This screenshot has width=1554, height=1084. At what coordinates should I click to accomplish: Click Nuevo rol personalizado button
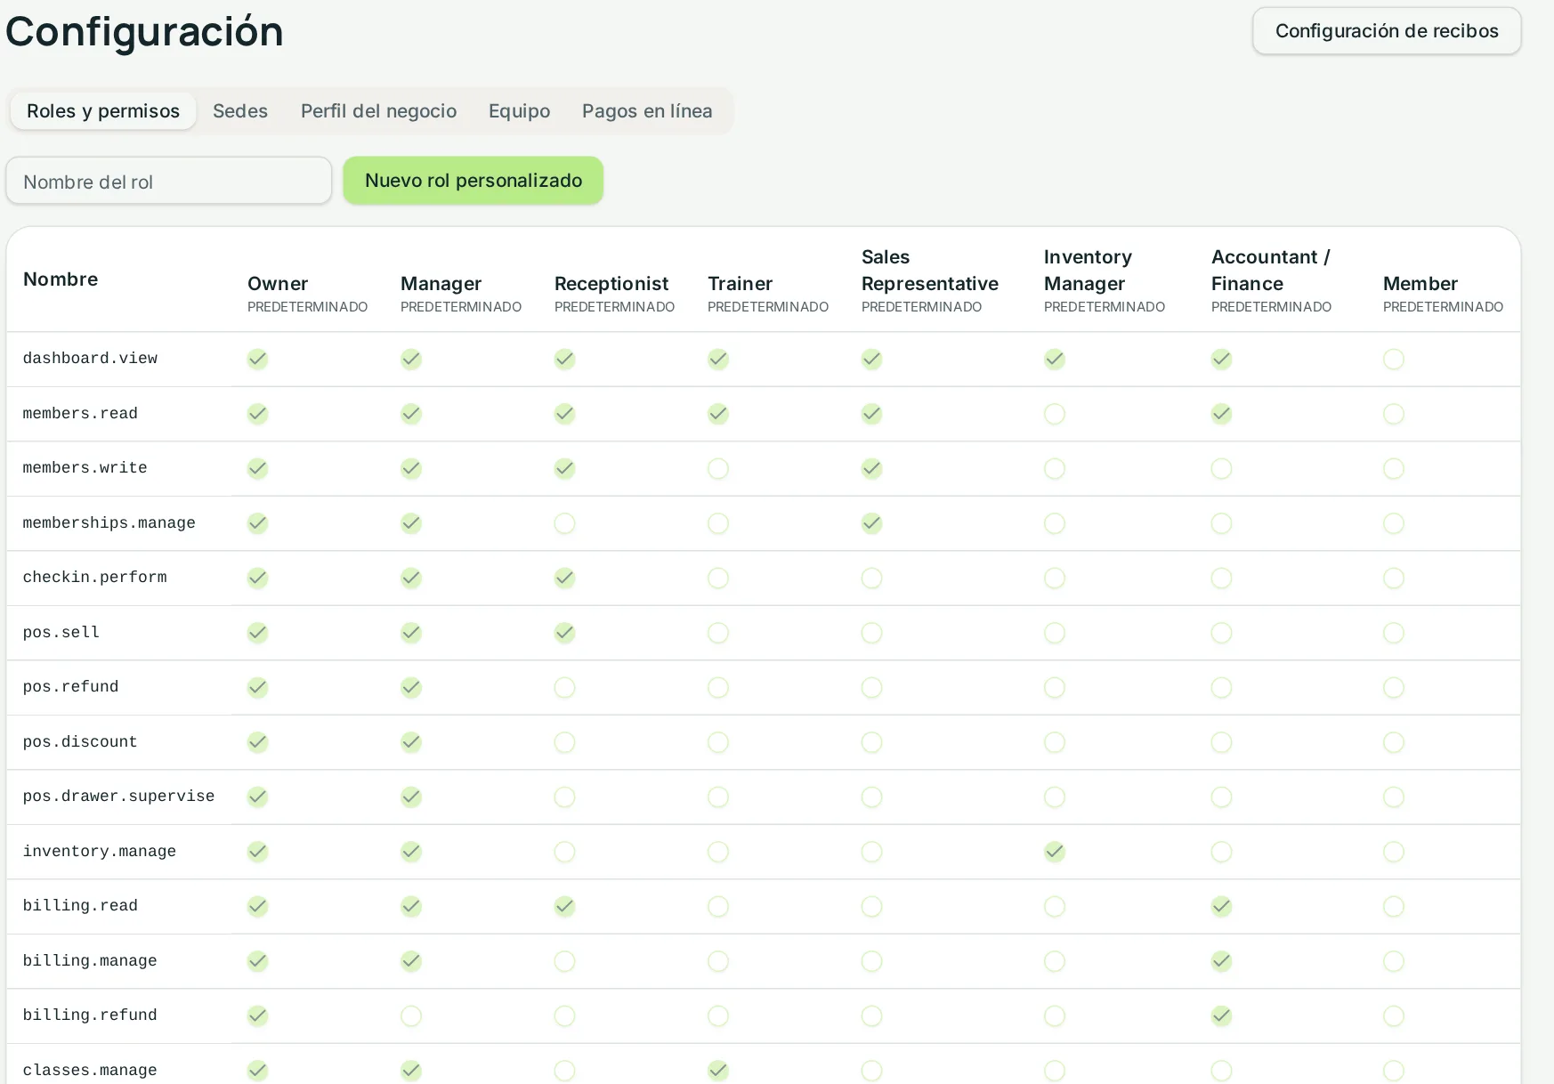pyautogui.click(x=473, y=181)
